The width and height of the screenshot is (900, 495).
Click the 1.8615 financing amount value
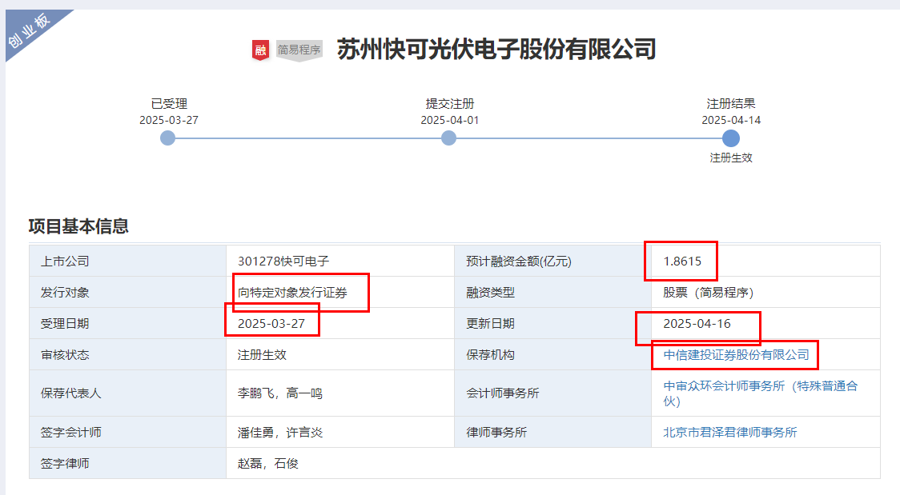pos(682,261)
